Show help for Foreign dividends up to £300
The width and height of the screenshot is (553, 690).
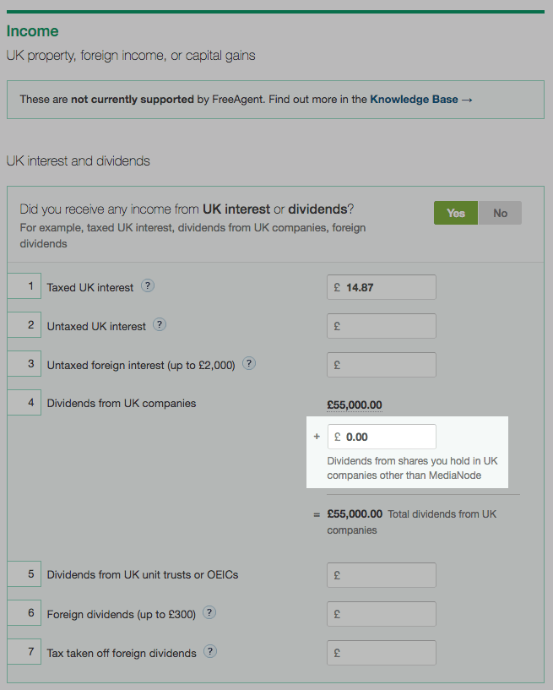(209, 612)
